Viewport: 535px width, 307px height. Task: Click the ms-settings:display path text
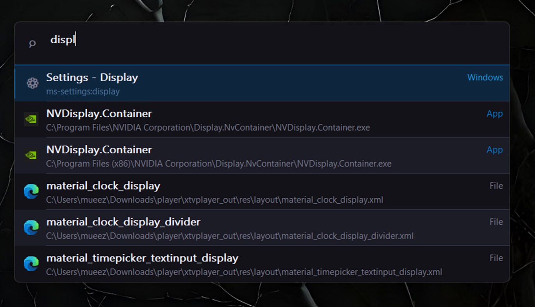(83, 92)
